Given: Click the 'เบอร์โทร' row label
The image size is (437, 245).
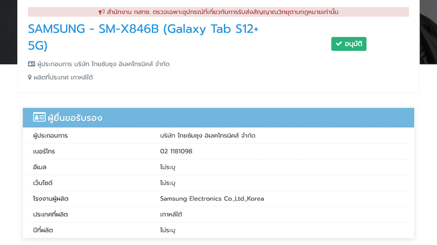Looking at the screenshot, I should click(44, 151).
